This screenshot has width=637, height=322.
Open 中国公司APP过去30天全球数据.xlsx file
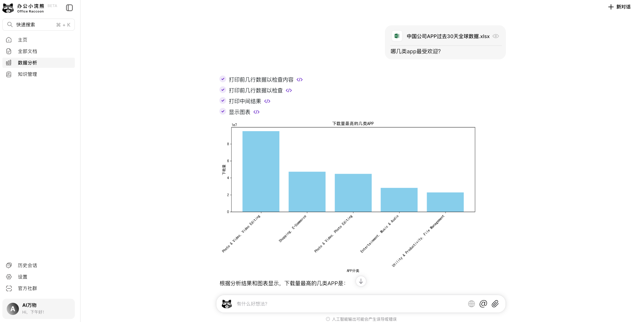[x=448, y=36]
